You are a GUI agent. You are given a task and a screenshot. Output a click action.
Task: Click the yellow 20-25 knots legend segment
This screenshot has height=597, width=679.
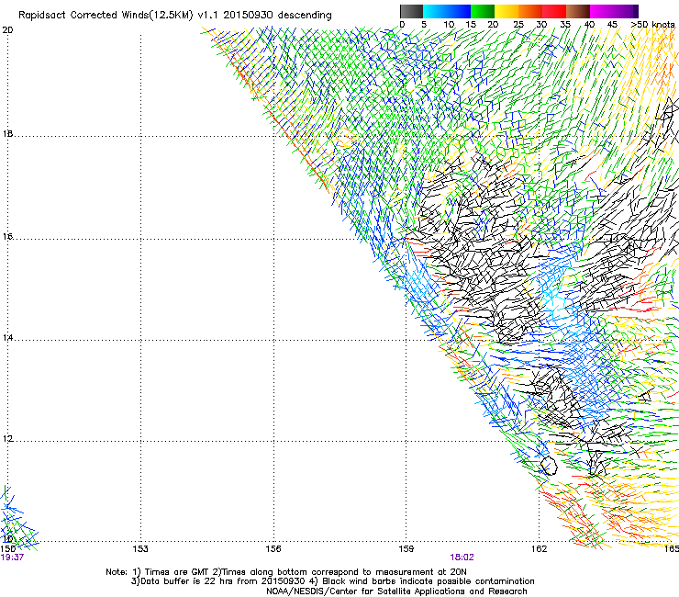click(x=506, y=11)
